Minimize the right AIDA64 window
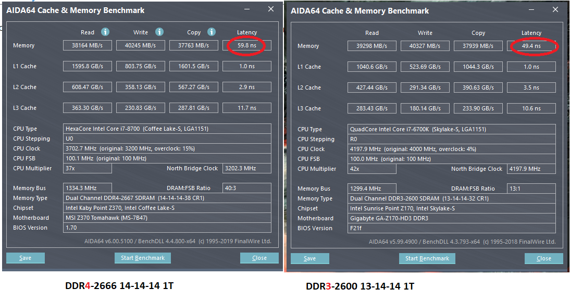The height and width of the screenshot is (301, 570). [x=531, y=10]
